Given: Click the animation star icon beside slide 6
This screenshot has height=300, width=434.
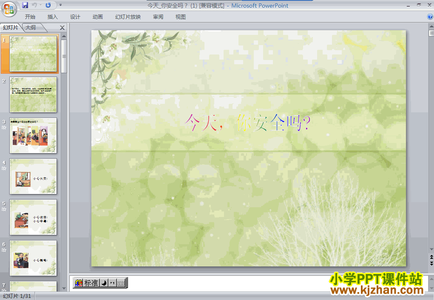Looking at the screenshot, I should click(x=4, y=250).
